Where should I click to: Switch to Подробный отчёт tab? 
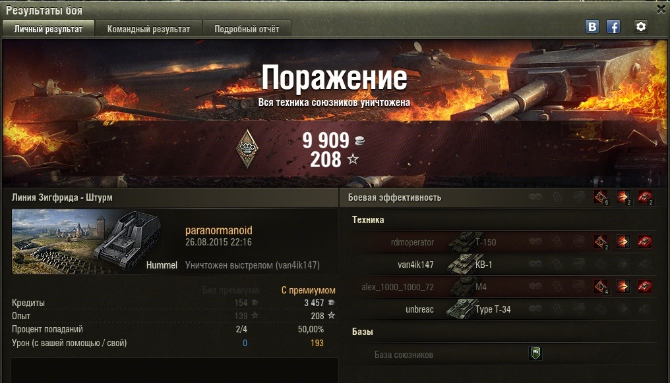click(247, 29)
